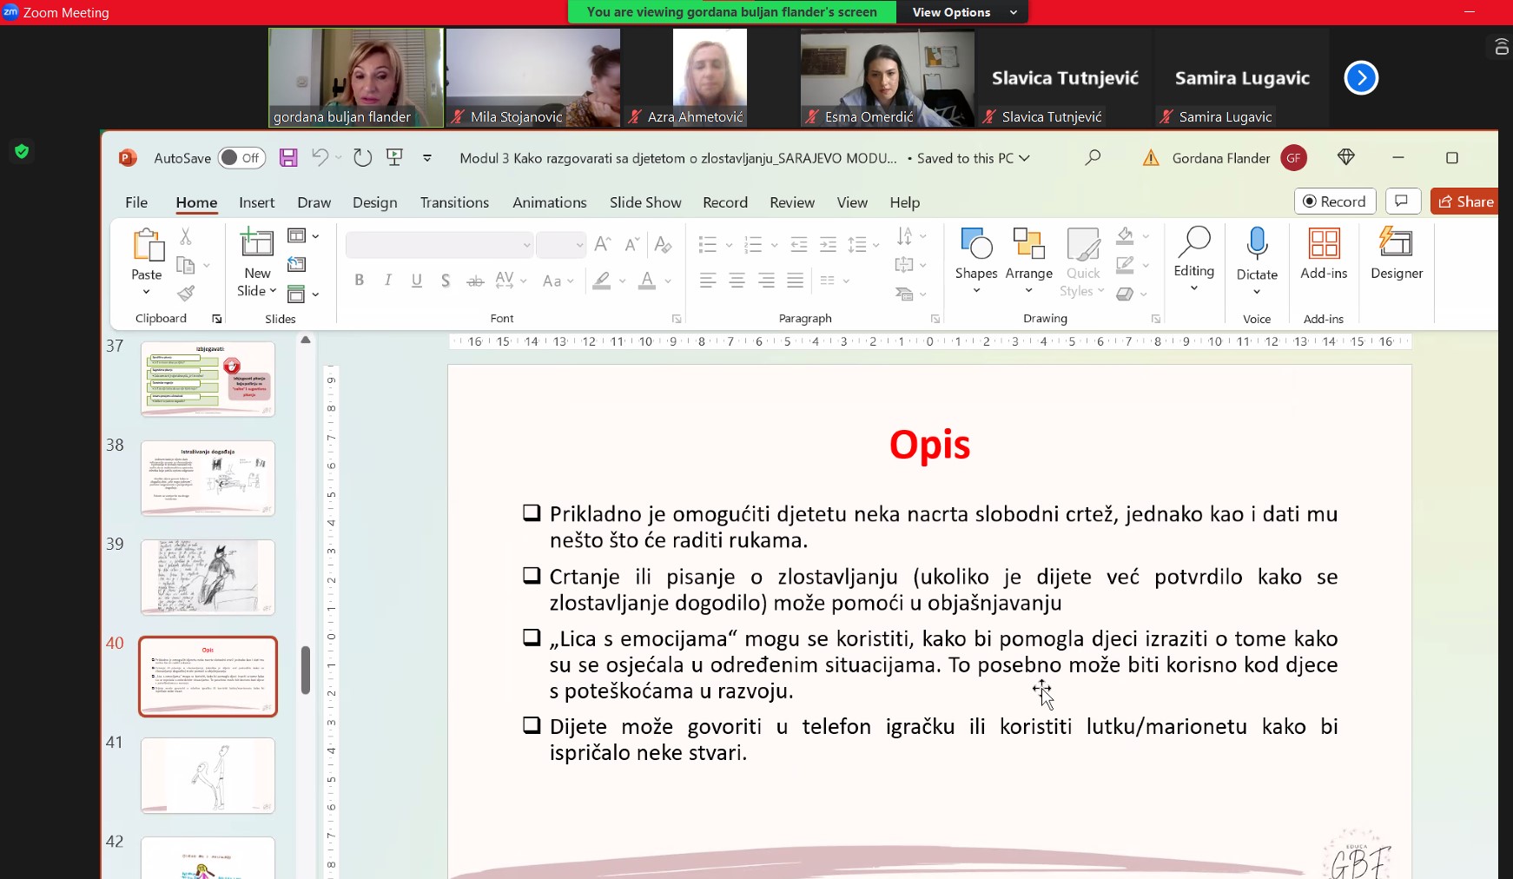The width and height of the screenshot is (1513, 879).
Task: Click the Shapes gallery icon
Action: (976, 244)
